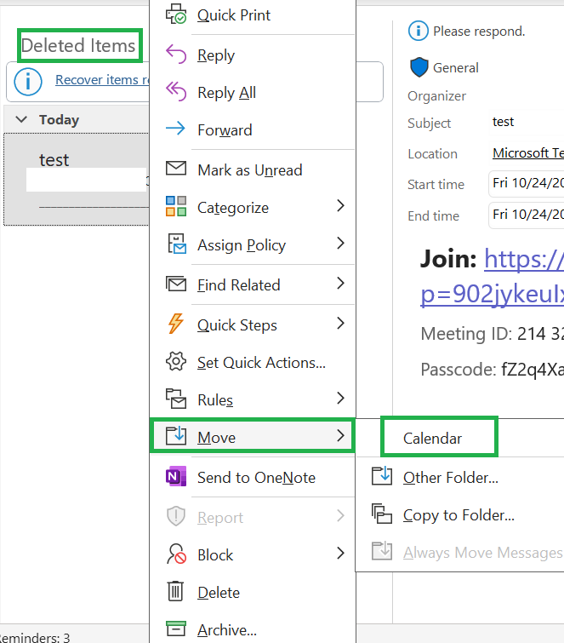Click the Block person icon
564x643 pixels.
[x=176, y=554]
